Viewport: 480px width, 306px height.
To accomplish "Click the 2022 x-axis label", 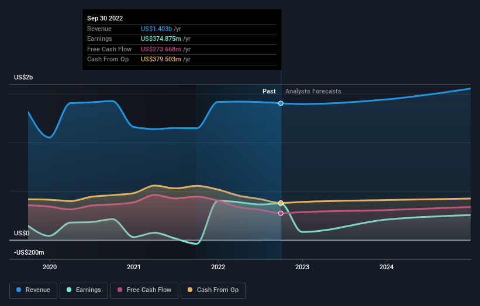I will [218, 267].
